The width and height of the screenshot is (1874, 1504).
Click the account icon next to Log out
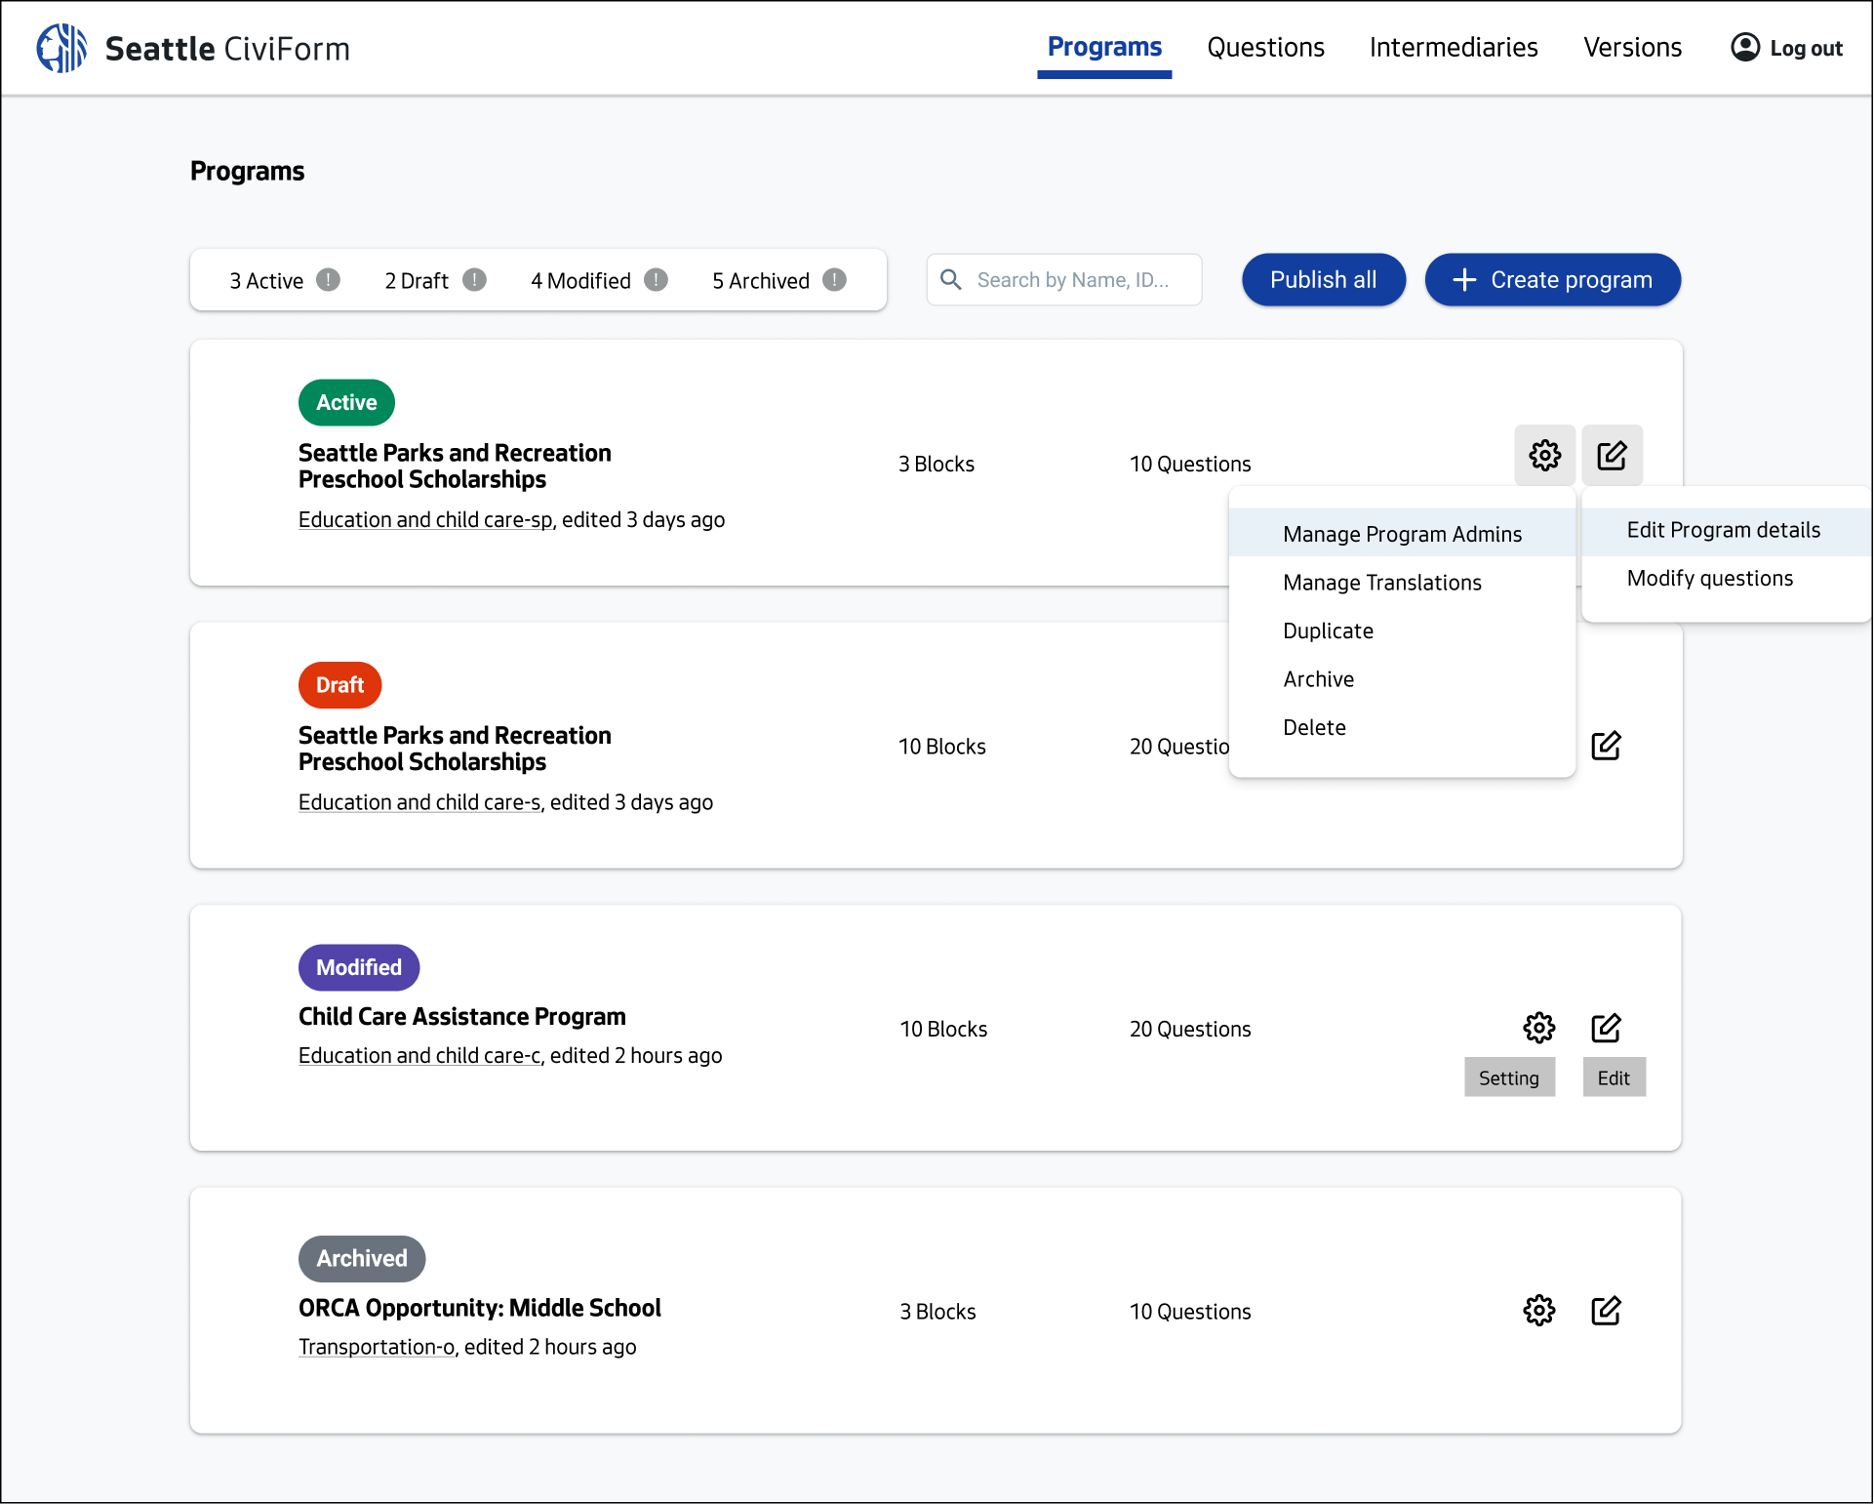[1745, 47]
